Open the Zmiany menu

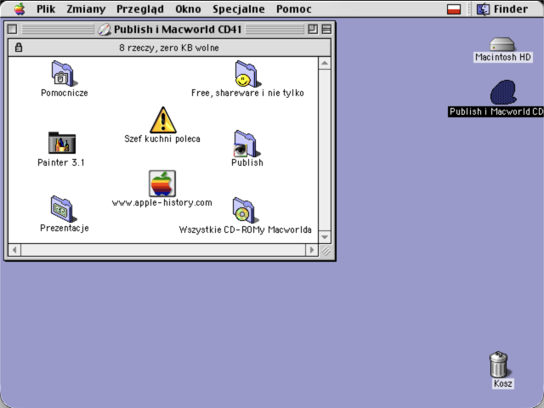pos(86,8)
